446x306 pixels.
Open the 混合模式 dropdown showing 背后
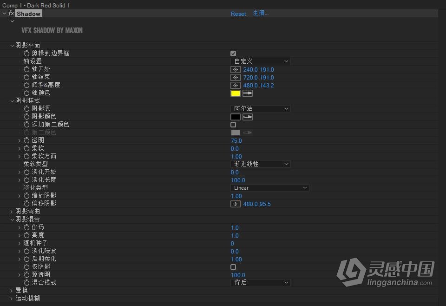click(261, 283)
